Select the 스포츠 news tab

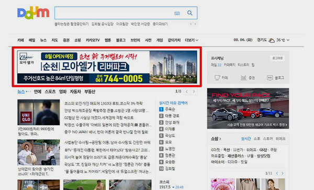pyautogui.click(x=50, y=92)
